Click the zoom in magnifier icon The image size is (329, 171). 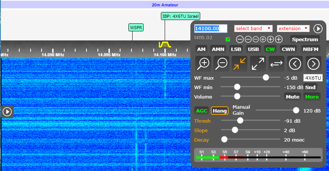[204, 63]
